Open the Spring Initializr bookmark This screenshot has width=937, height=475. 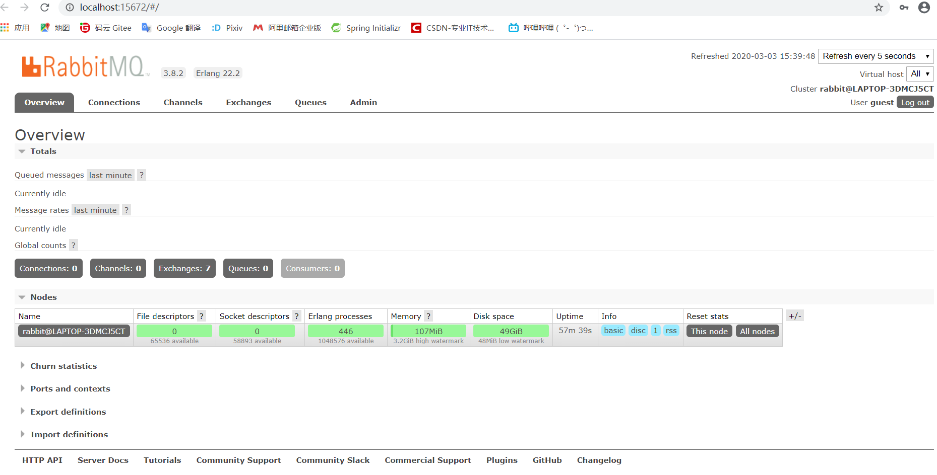(x=366, y=28)
